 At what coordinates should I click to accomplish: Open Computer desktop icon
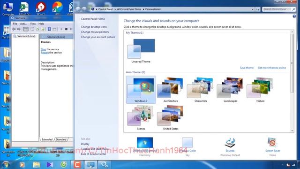[8, 9]
